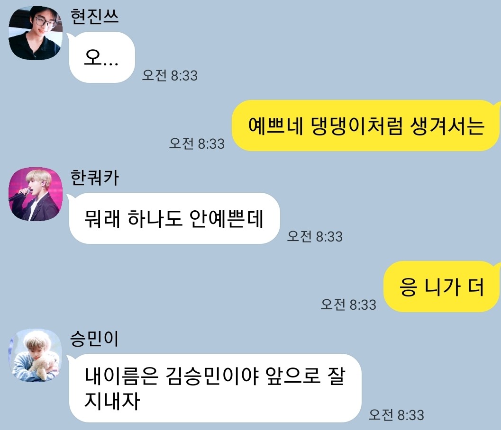Click the timestamp beside 승민이's message
The height and width of the screenshot is (430, 501).
click(396, 415)
